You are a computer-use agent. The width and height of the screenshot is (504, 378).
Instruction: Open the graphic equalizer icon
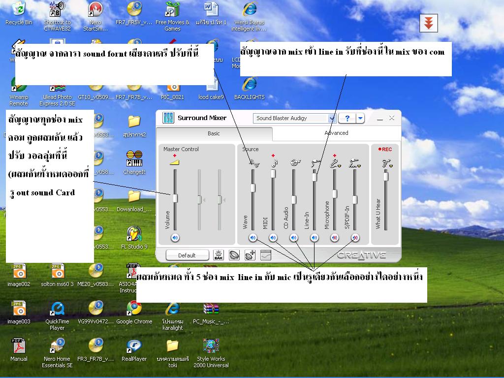click(x=265, y=255)
